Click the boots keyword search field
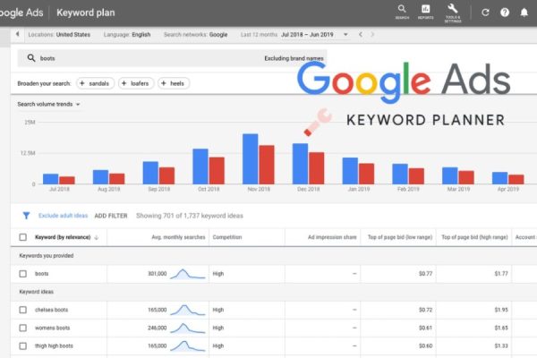Screen dimensions: 537x358 tap(143, 58)
